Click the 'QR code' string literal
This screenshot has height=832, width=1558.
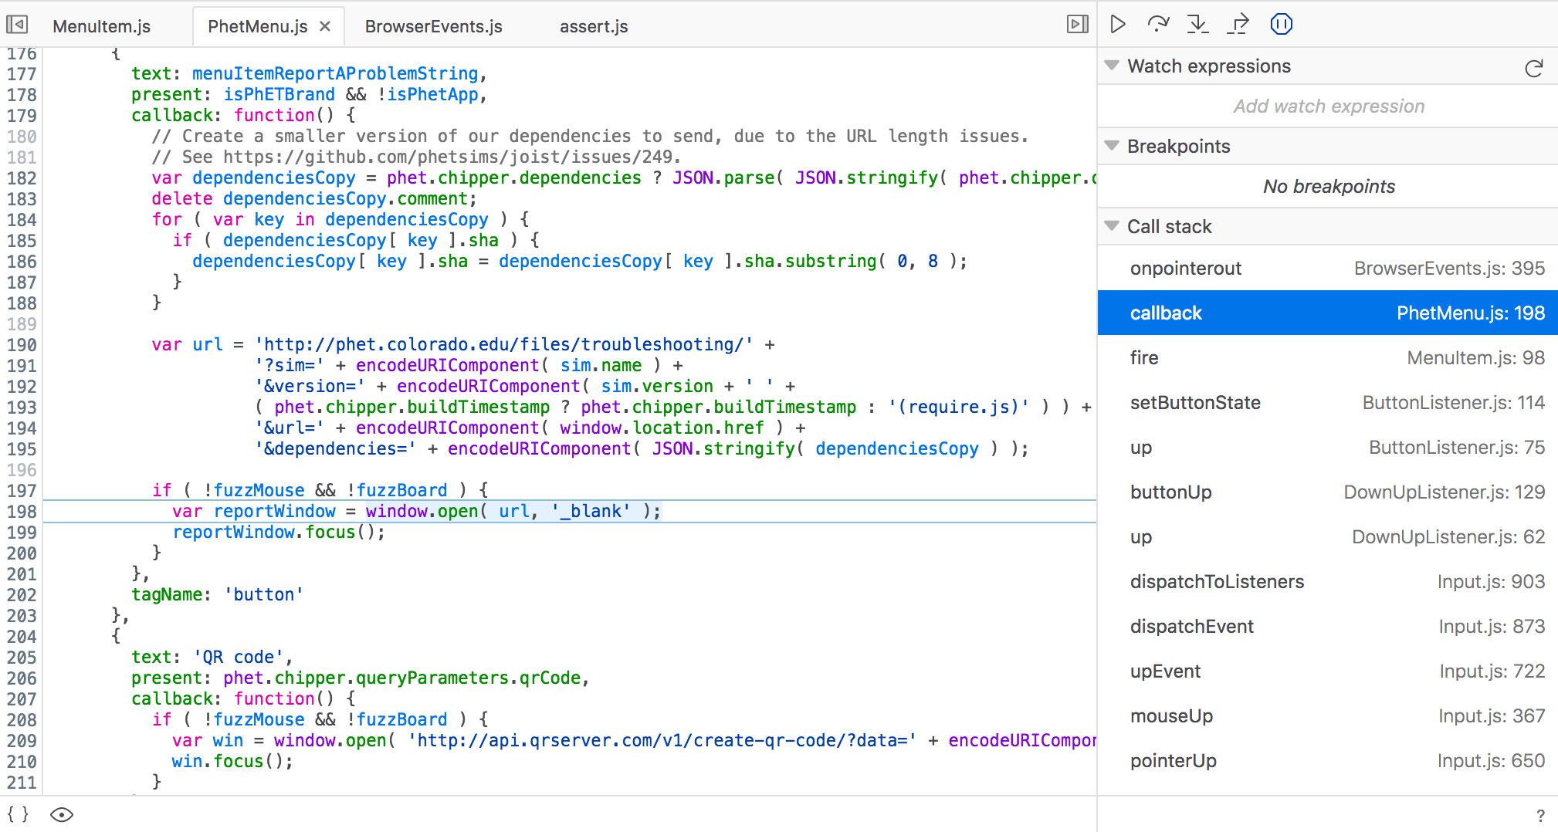(239, 657)
